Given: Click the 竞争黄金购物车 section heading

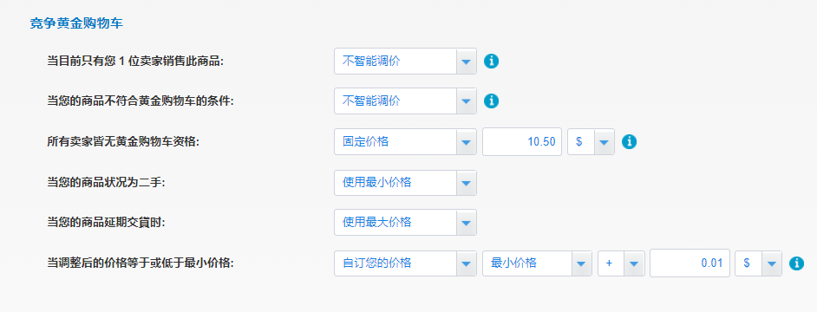Looking at the screenshot, I should (x=76, y=23).
